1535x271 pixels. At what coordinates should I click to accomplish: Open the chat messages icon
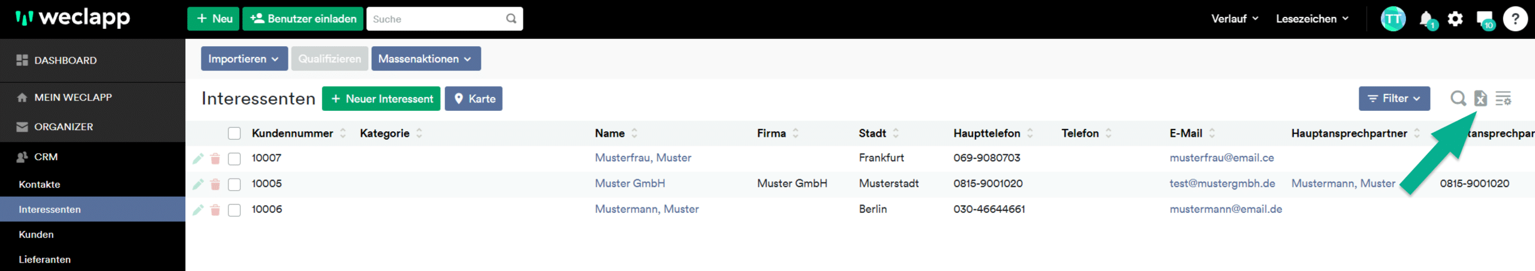point(1485,19)
